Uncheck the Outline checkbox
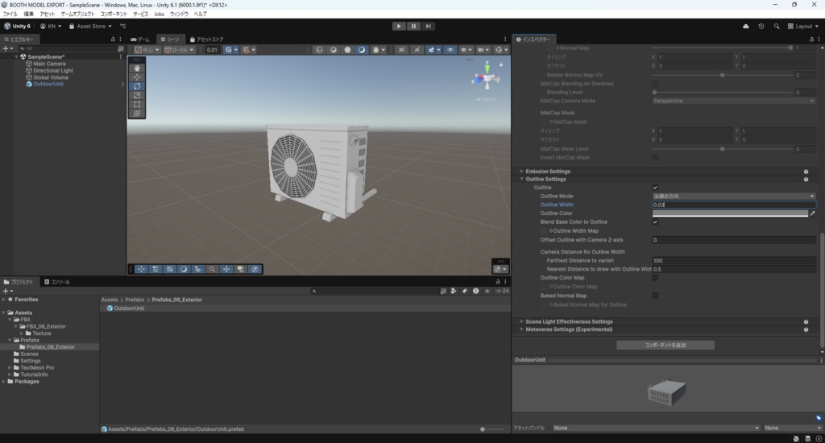The height and width of the screenshot is (443, 825). 655,188
